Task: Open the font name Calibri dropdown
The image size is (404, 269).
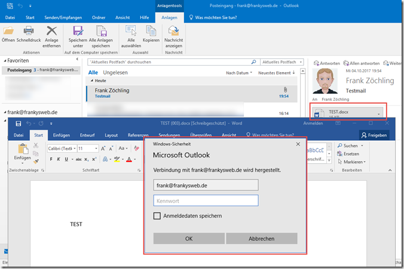Action: (75, 149)
